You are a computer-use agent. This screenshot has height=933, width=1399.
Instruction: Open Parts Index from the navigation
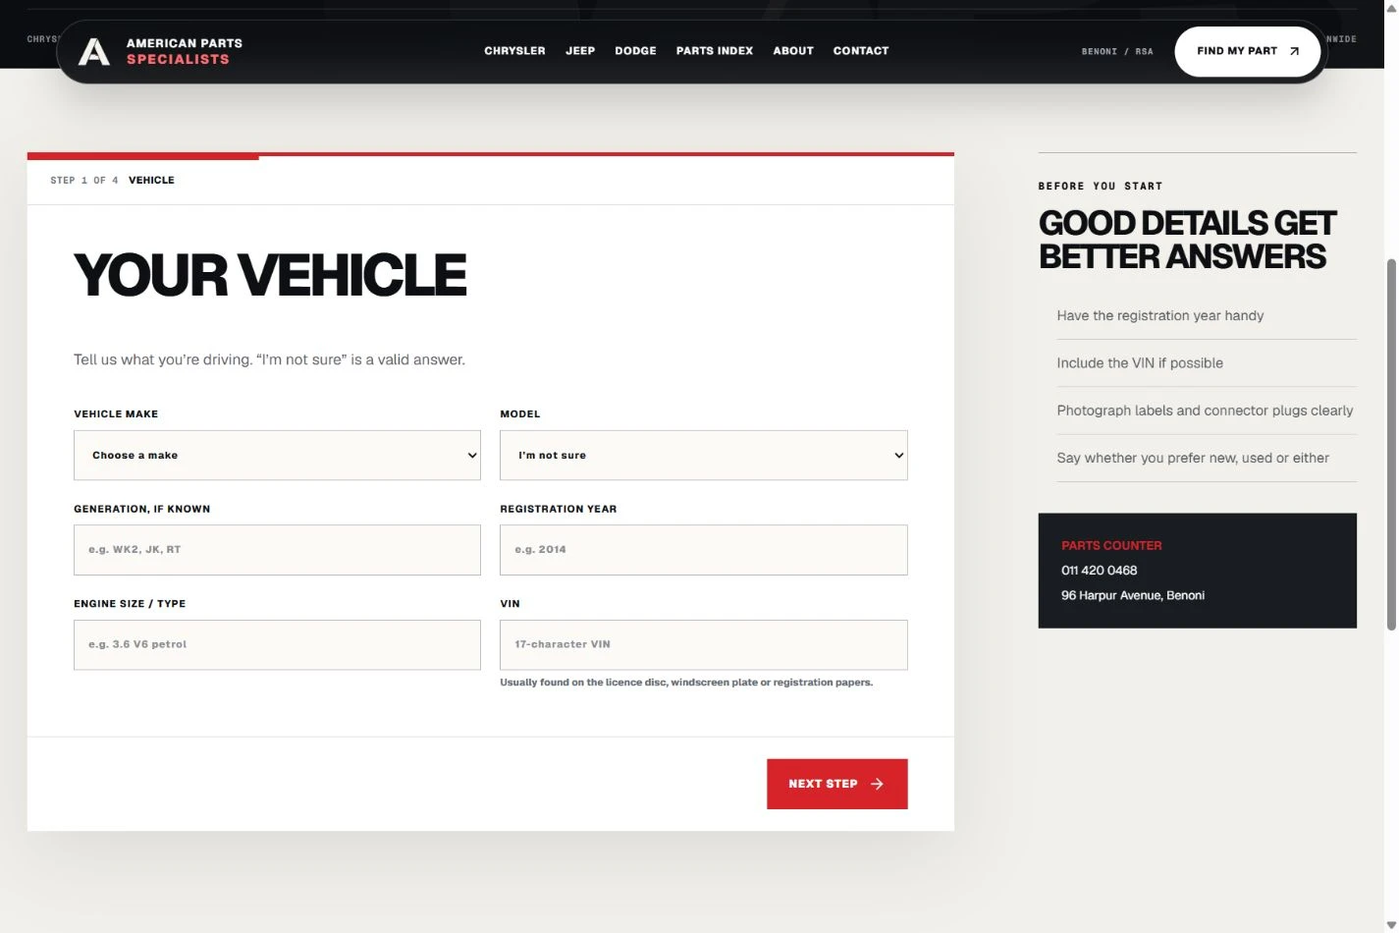[715, 51]
